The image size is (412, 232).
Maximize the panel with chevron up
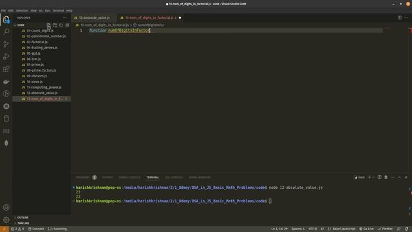(399, 177)
